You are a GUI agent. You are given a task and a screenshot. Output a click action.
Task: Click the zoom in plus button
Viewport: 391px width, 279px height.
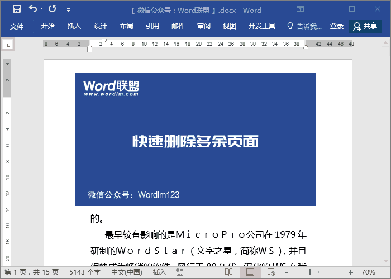click(351, 272)
